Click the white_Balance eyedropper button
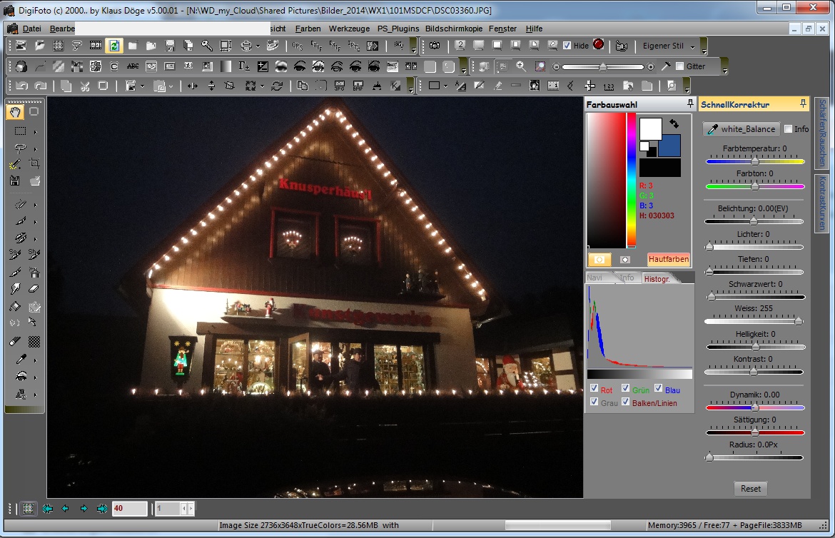 click(x=740, y=129)
